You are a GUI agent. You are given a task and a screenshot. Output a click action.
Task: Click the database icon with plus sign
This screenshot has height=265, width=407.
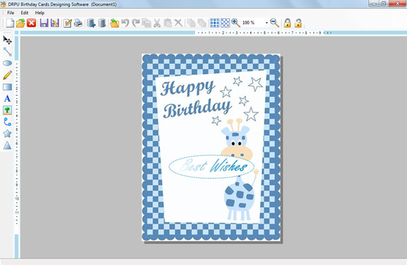(91, 23)
